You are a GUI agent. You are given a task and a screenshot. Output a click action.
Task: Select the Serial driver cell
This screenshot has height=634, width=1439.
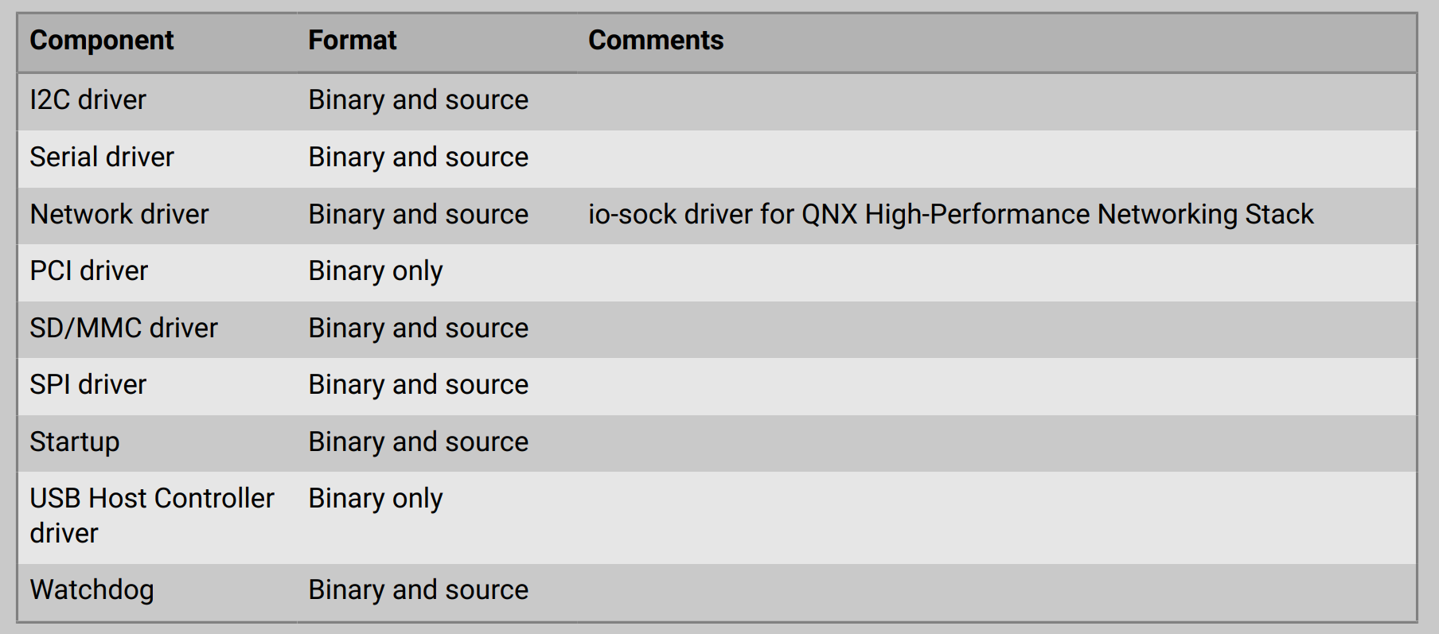pos(102,158)
